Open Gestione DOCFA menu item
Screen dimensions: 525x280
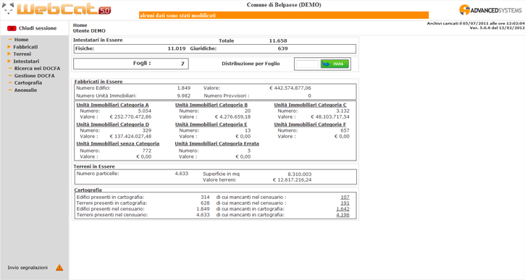click(x=34, y=75)
